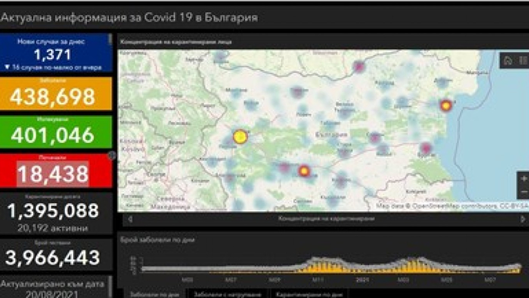Viewport: 529px width, 298px height.
Task: Click the map Home extent icon
Action: pos(508,60)
